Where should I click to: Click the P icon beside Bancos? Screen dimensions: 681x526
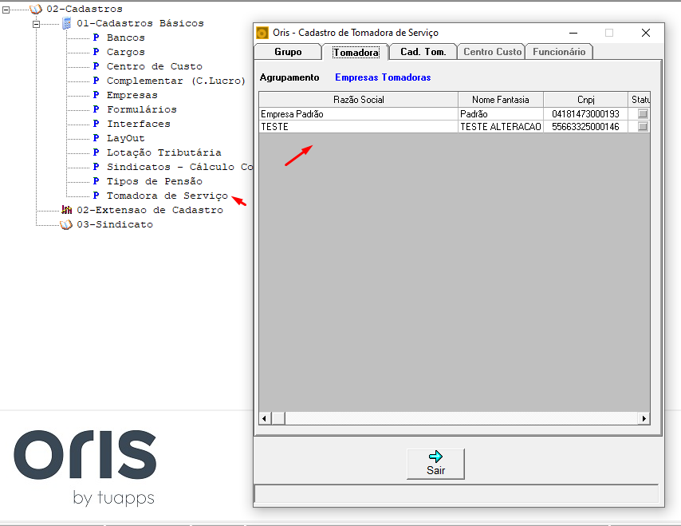pyautogui.click(x=96, y=38)
